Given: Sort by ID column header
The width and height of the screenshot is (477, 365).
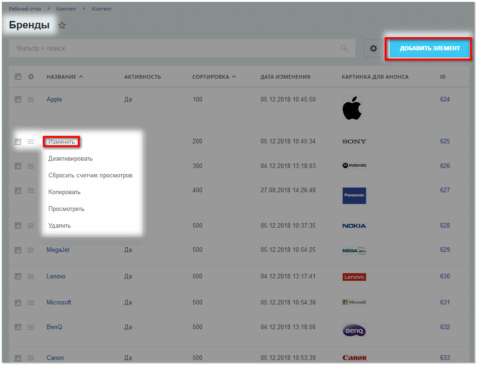Looking at the screenshot, I should point(442,77).
